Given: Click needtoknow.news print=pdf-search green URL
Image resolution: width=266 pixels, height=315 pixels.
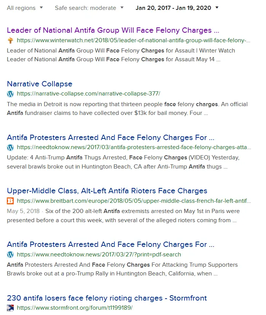Looking at the screenshot, I should 99,255.
